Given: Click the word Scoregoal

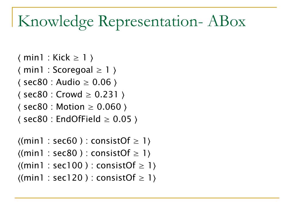Looking at the screenshot, I should pyautogui.click(x=73, y=70).
